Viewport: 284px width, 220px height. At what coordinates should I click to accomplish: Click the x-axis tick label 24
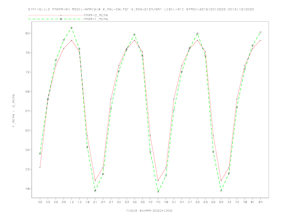[103, 202]
